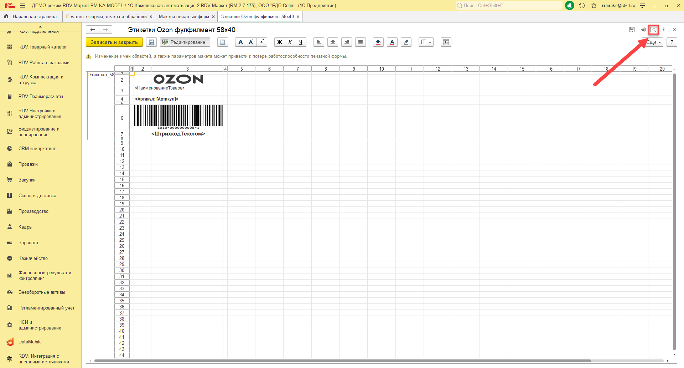Image resolution: width=684 pixels, height=368 pixels.
Task: Toggle italic К formatting
Action: point(290,42)
